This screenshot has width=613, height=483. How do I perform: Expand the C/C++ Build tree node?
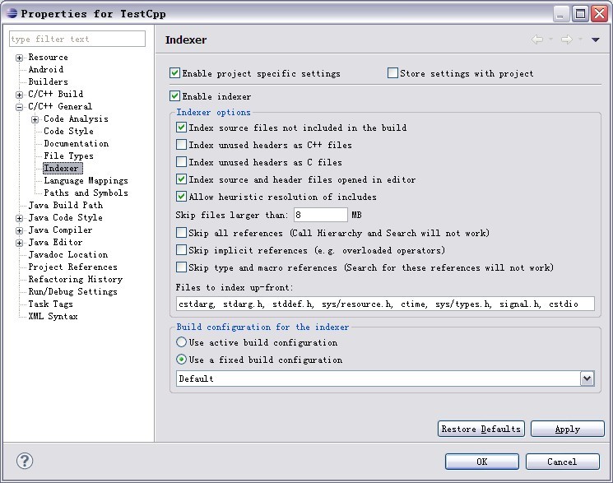click(x=19, y=95)
